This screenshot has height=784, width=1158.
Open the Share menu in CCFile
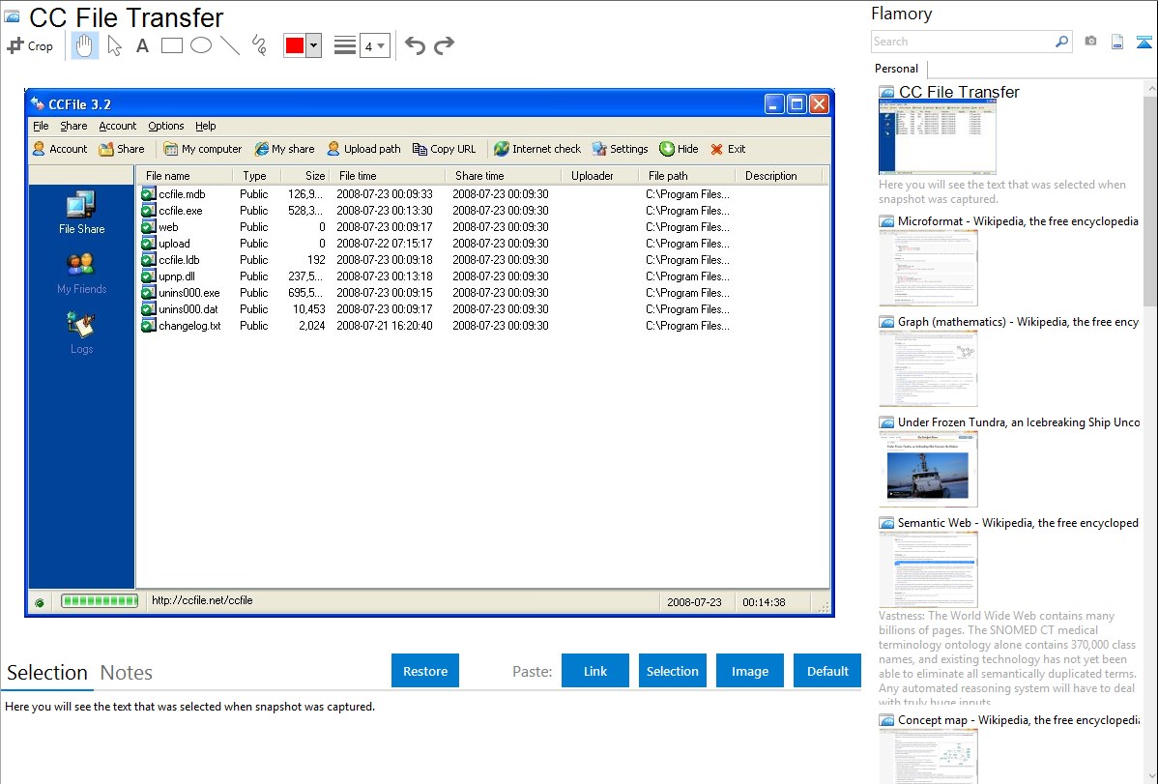(73, 126)
